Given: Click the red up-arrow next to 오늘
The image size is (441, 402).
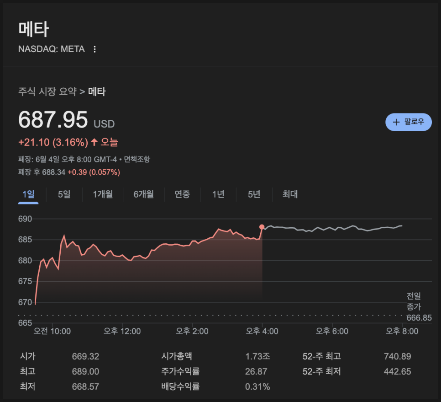Looking at the screenshot, I should coord(94,142).
